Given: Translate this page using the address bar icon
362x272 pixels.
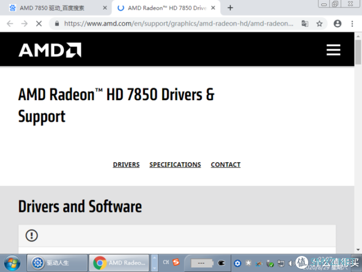Looking at the screenshot, I should click(x=305, y=23).
